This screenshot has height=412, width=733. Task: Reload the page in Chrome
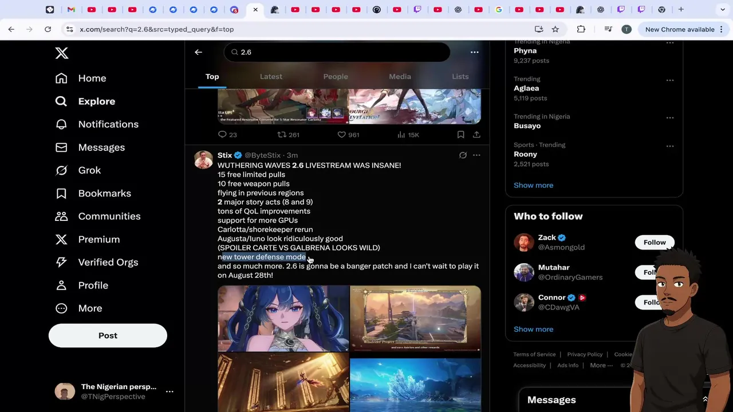pyautogui.click(x=48, y=29)
